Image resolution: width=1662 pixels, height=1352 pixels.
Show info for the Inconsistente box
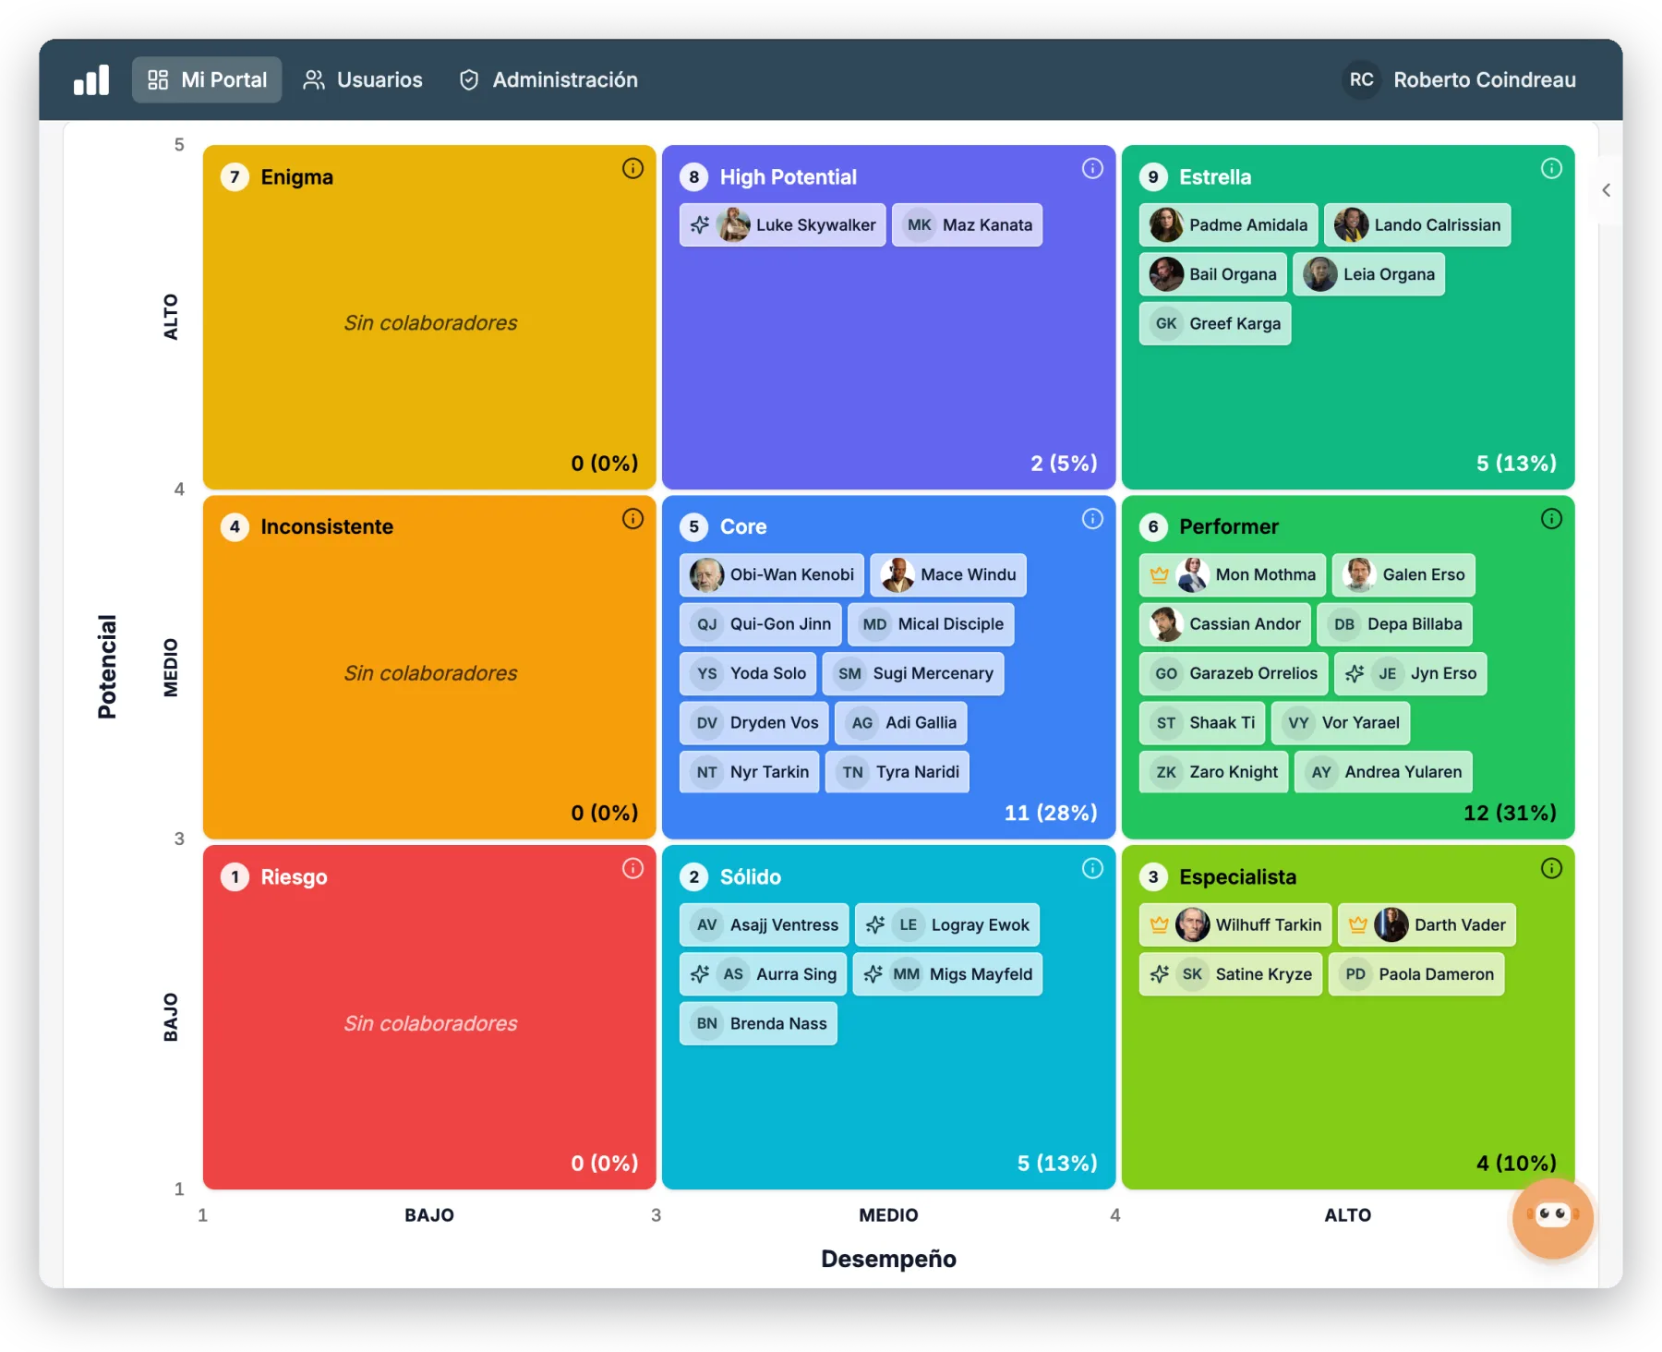(x=632, y=519)
